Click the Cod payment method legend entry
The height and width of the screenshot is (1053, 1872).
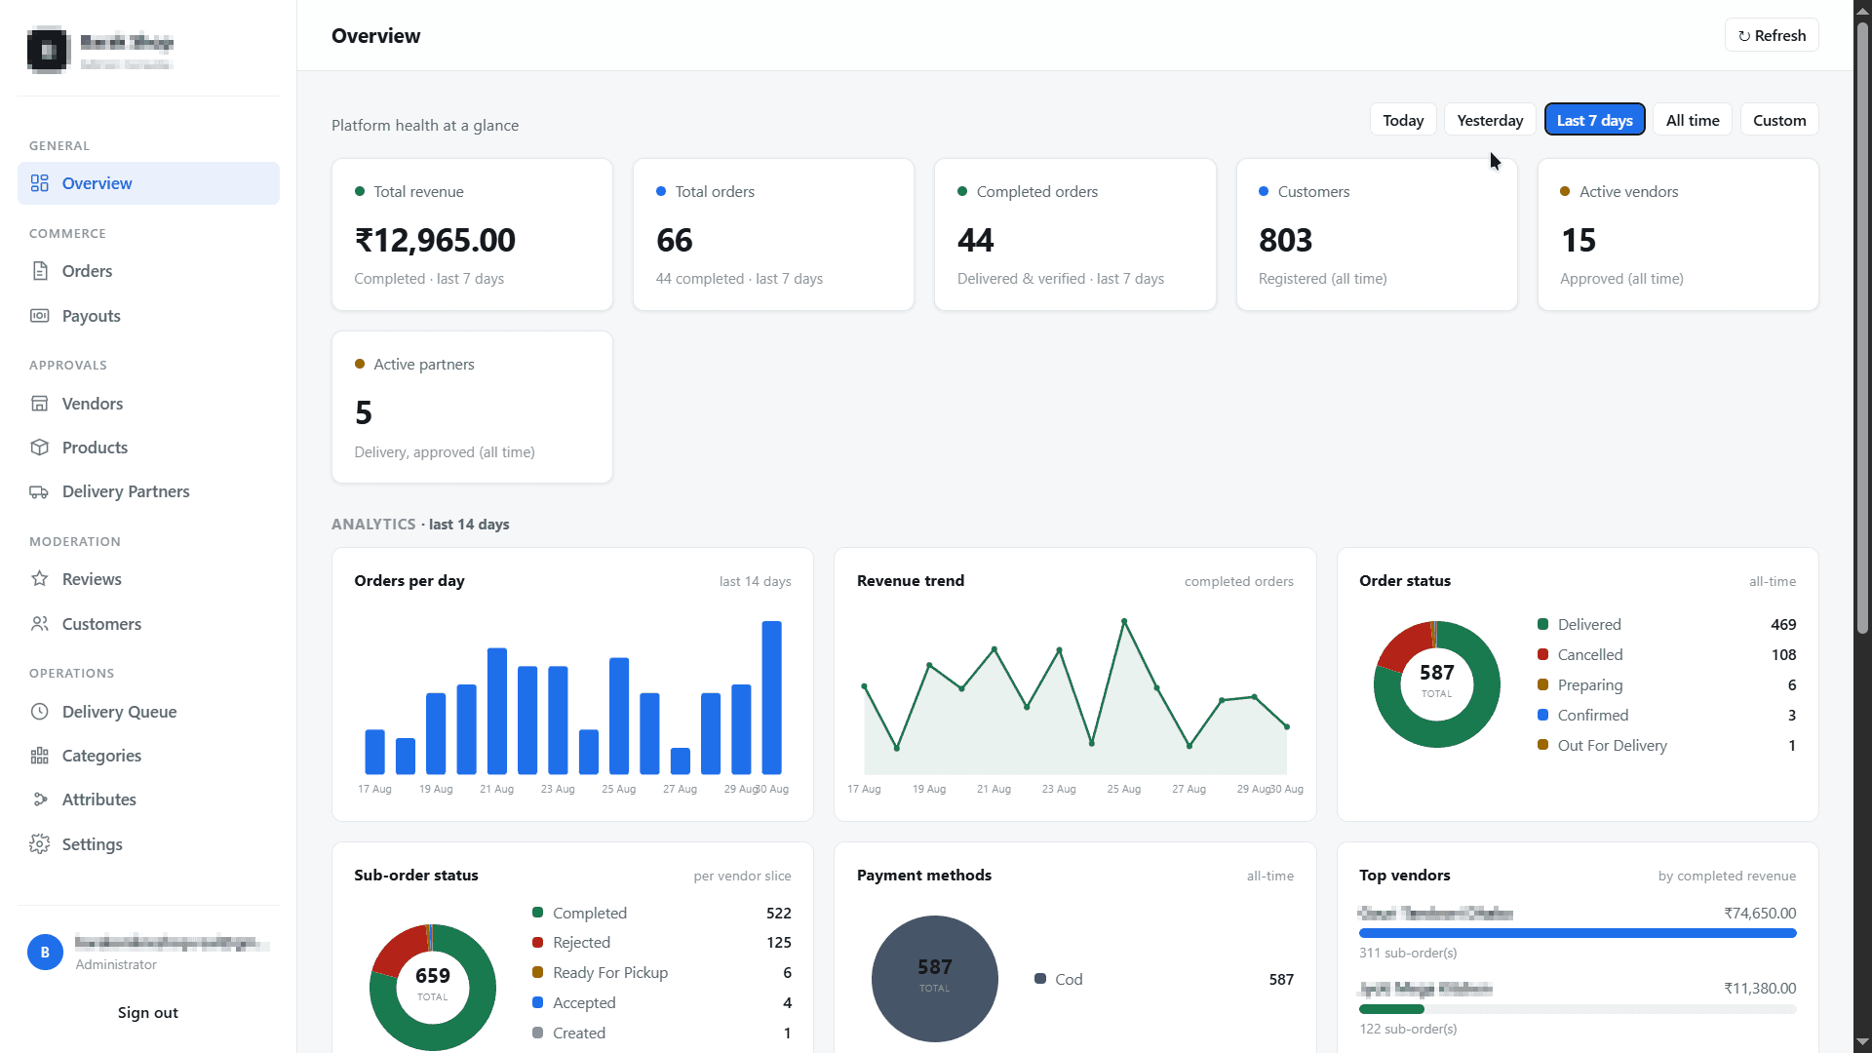[x=1163, y=979]
